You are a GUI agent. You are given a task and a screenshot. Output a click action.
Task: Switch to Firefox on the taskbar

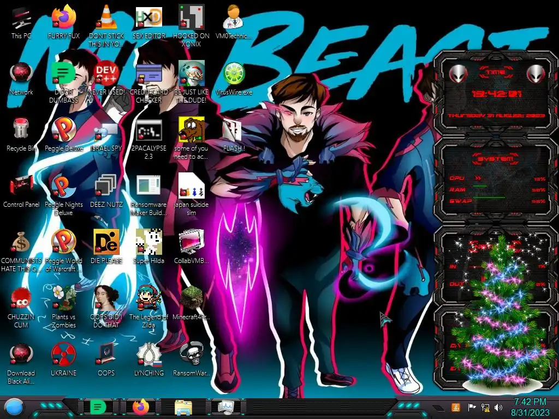[141, 407]
